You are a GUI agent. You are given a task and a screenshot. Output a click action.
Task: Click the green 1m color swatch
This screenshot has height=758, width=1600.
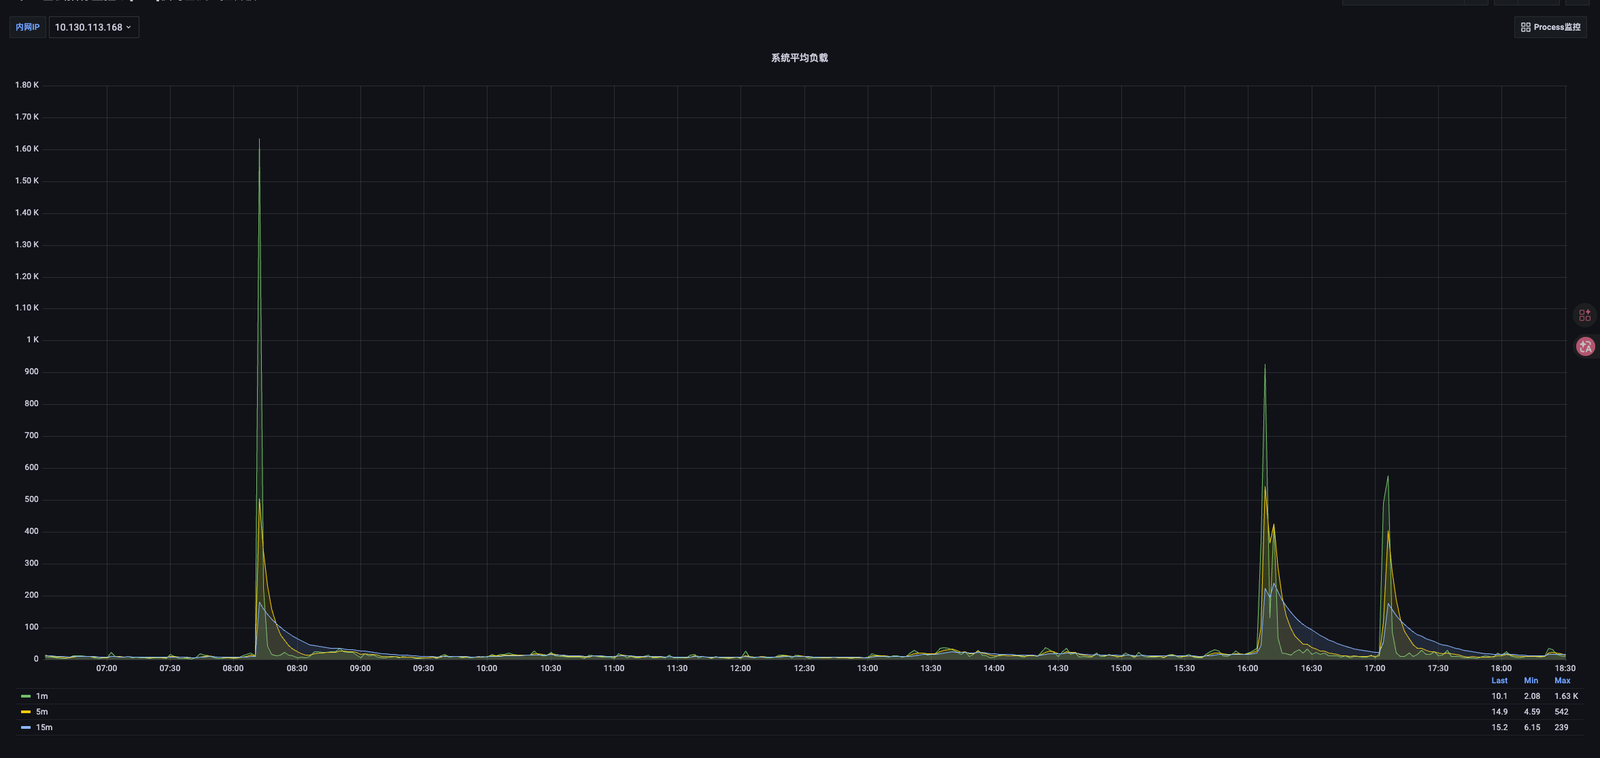[26, 696]
